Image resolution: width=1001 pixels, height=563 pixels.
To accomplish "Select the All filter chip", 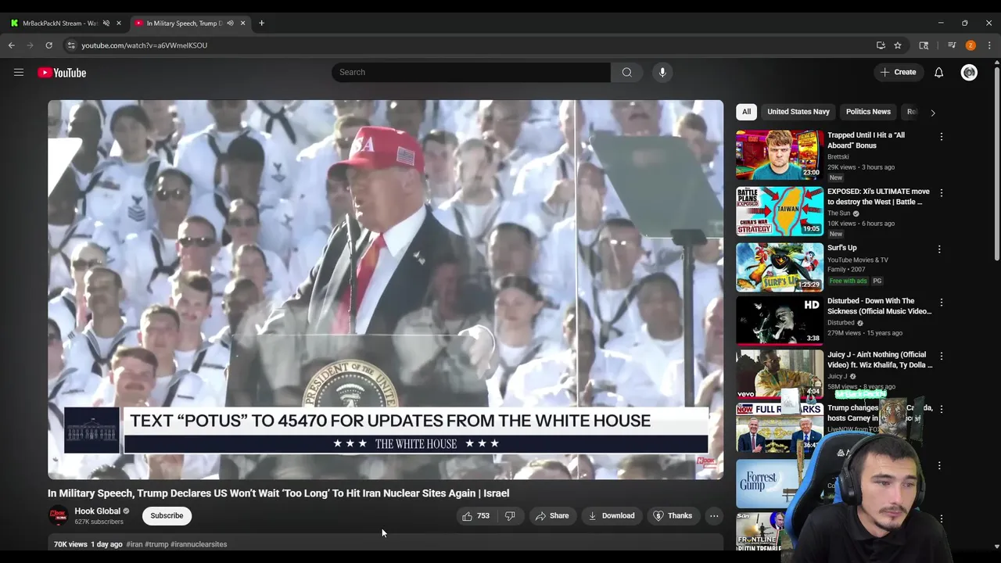I will click(x=746, y=112).
